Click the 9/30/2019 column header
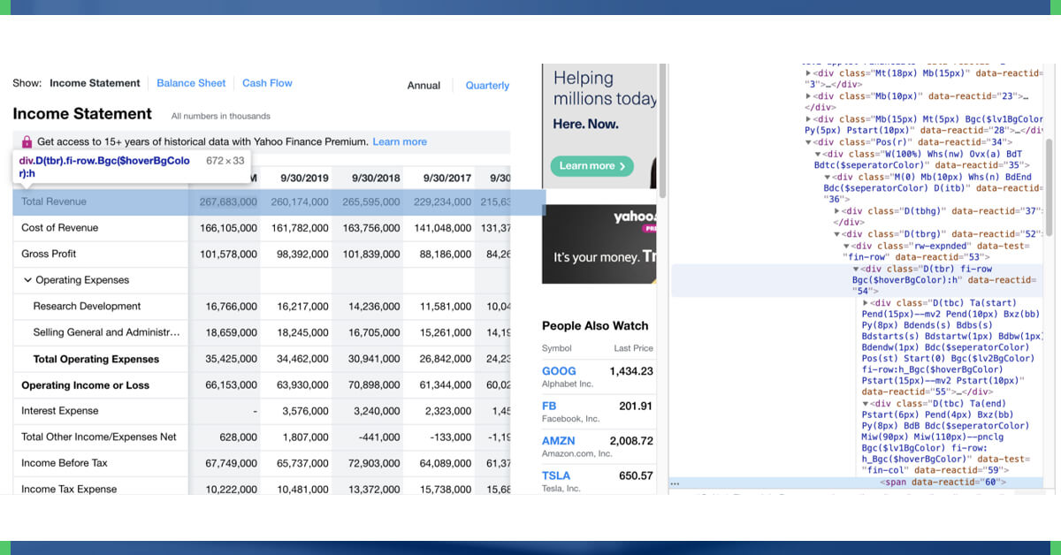The width and height of the screenshot is (1061, 555). tap(304, 179)
